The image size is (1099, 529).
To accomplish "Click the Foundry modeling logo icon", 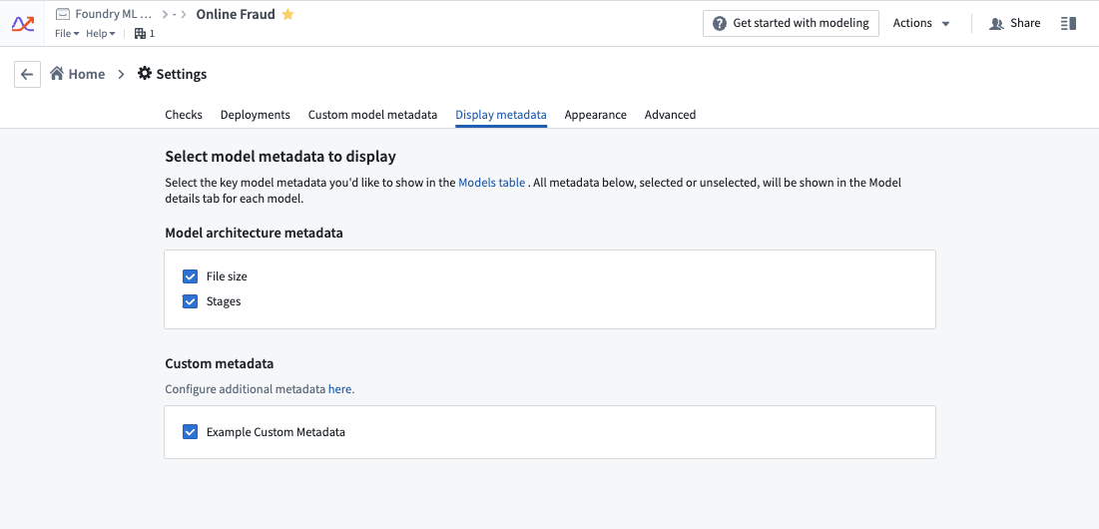I will (23, 23).
